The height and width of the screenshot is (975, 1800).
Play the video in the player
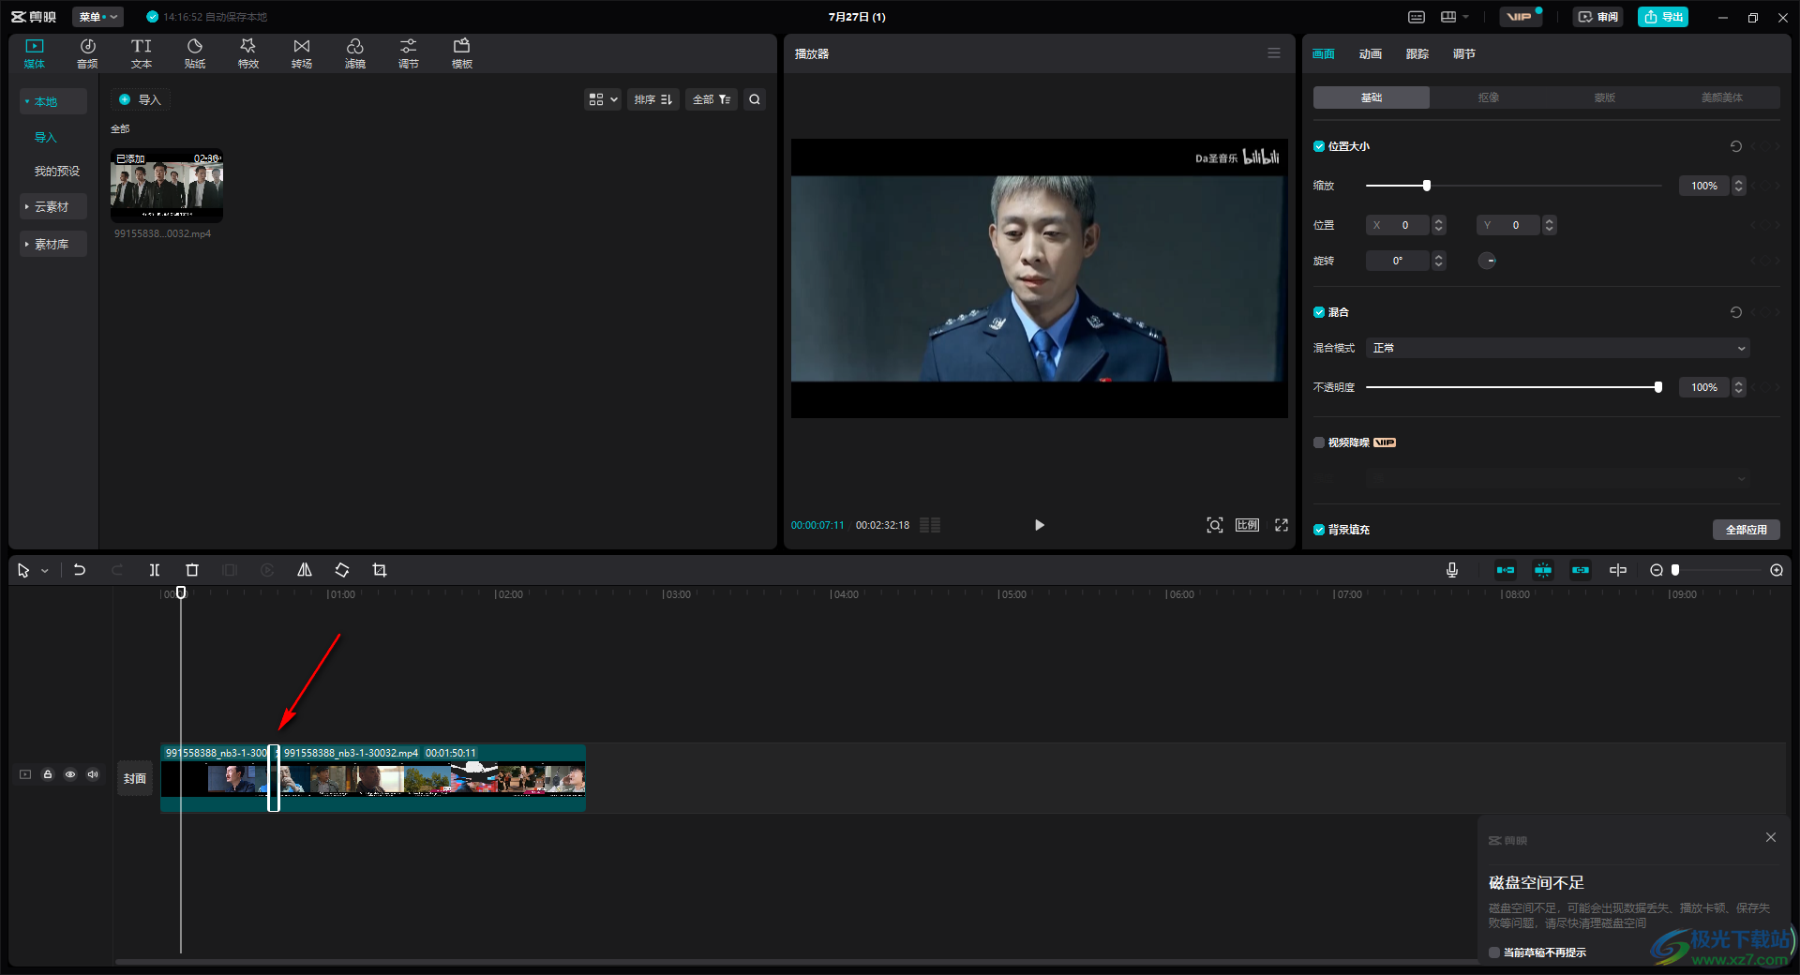click(1039, 525)
